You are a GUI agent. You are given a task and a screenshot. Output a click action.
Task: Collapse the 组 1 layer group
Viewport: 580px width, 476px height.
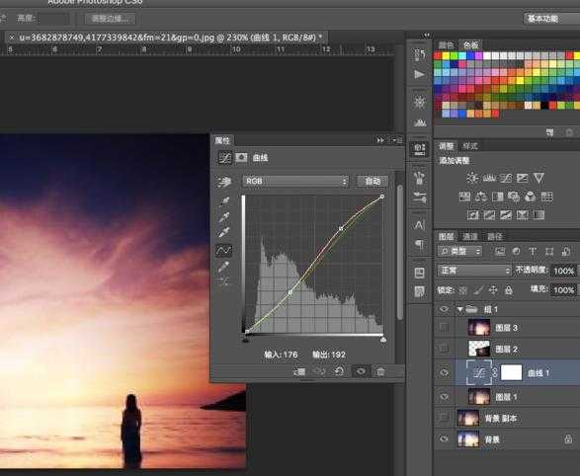(x=459, y=309)
